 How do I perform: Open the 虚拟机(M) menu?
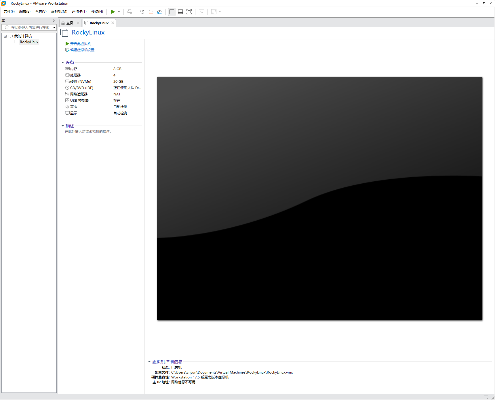point(59,11)
